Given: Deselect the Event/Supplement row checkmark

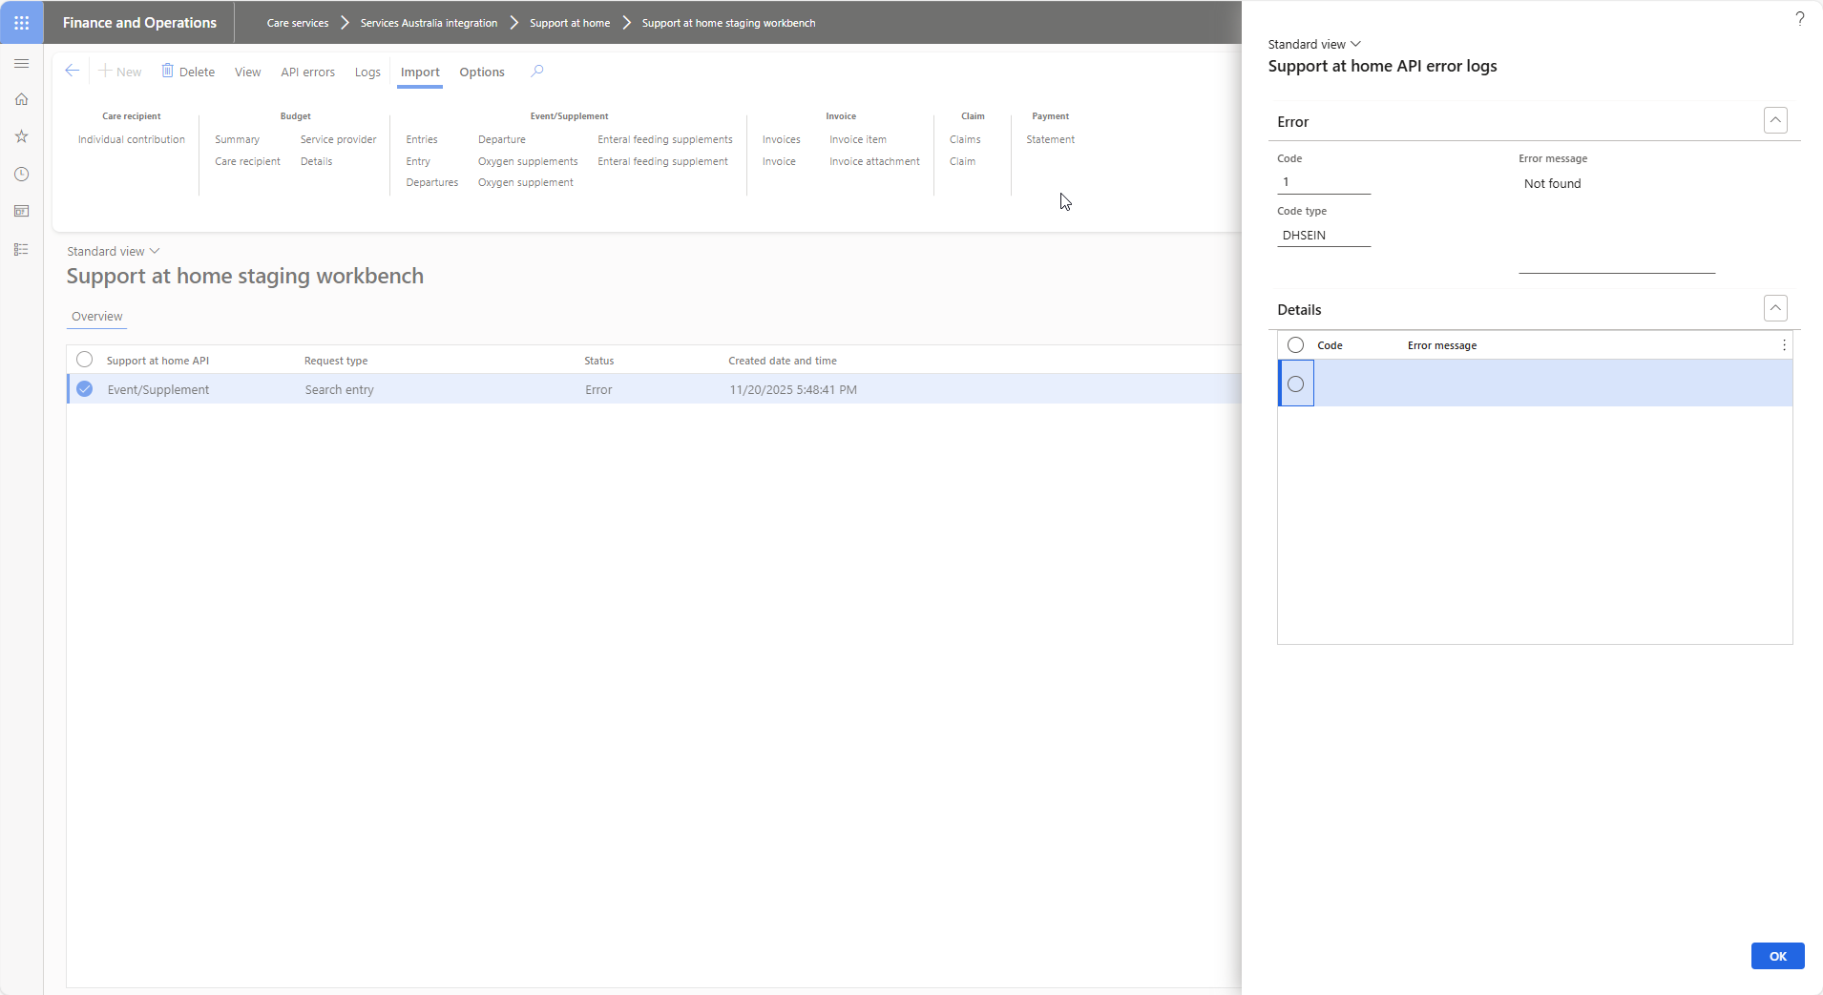Looking at the screenshot, I should (x=85, y=389).
